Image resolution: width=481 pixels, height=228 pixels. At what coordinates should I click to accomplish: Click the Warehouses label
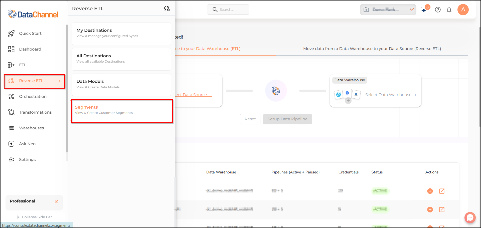point(32,128)
